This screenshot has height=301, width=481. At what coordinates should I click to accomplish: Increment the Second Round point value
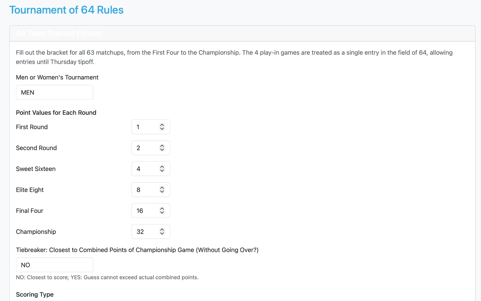(162, 146)
